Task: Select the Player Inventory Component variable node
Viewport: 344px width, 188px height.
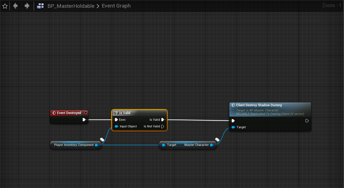Action: point(74,145)
